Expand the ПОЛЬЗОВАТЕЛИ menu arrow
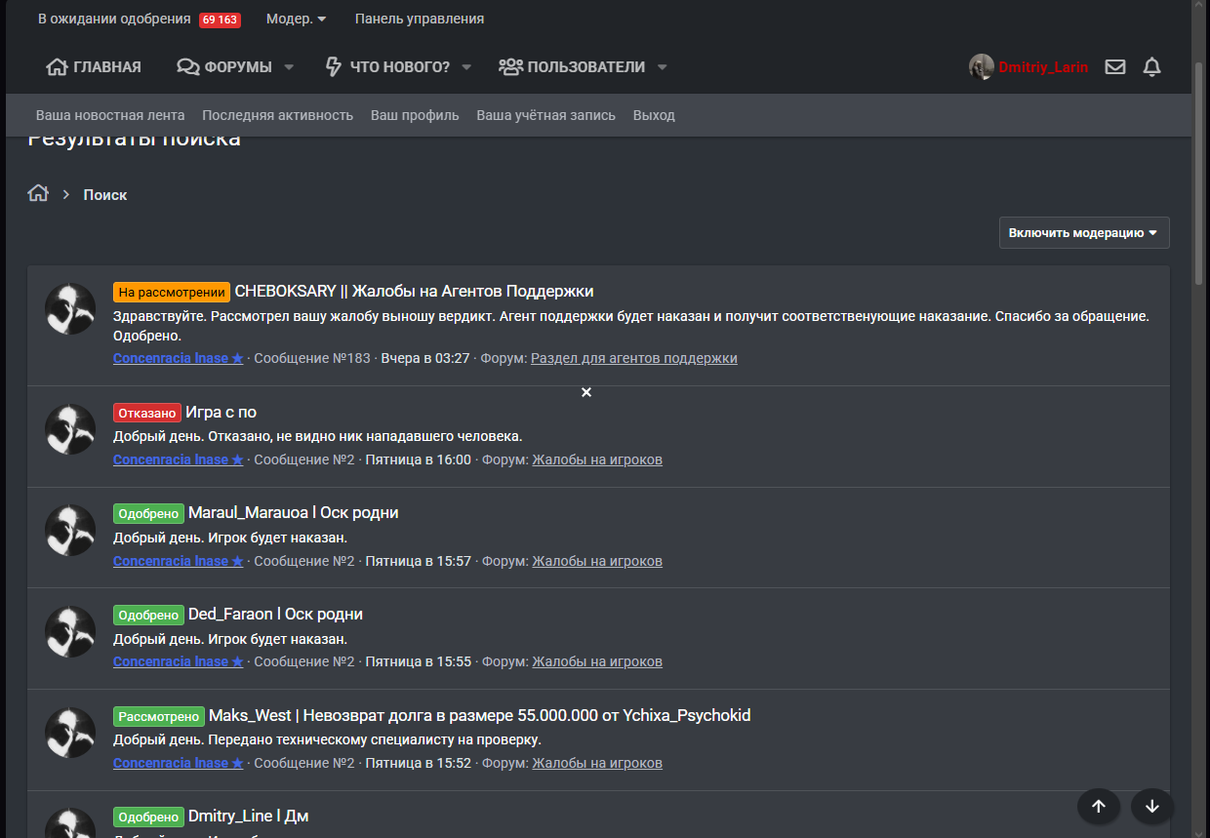The height and width of the screenshot is (838, 1210). (663, 67)
